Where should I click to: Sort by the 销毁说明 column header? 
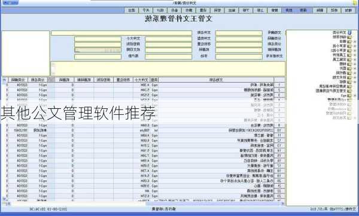(104, 80)
